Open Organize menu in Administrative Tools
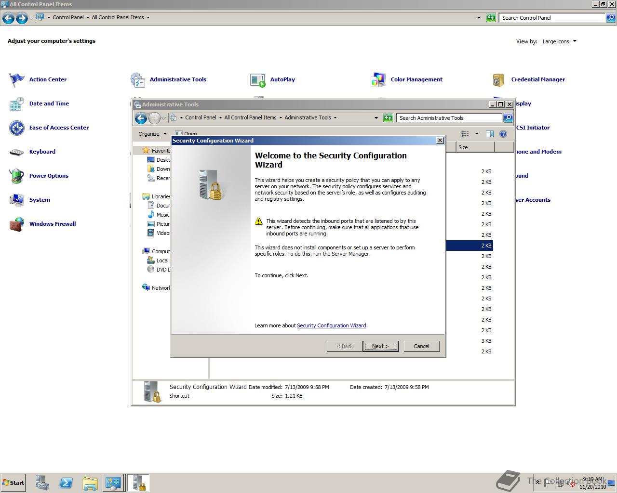The height and width of the screenshot is (493, 617). click(152, 134)
